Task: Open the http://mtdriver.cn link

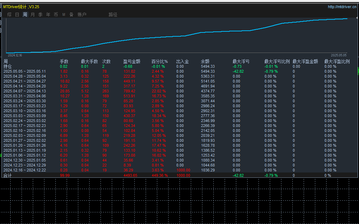Action: pyautogui.click(x=342, y=7)
